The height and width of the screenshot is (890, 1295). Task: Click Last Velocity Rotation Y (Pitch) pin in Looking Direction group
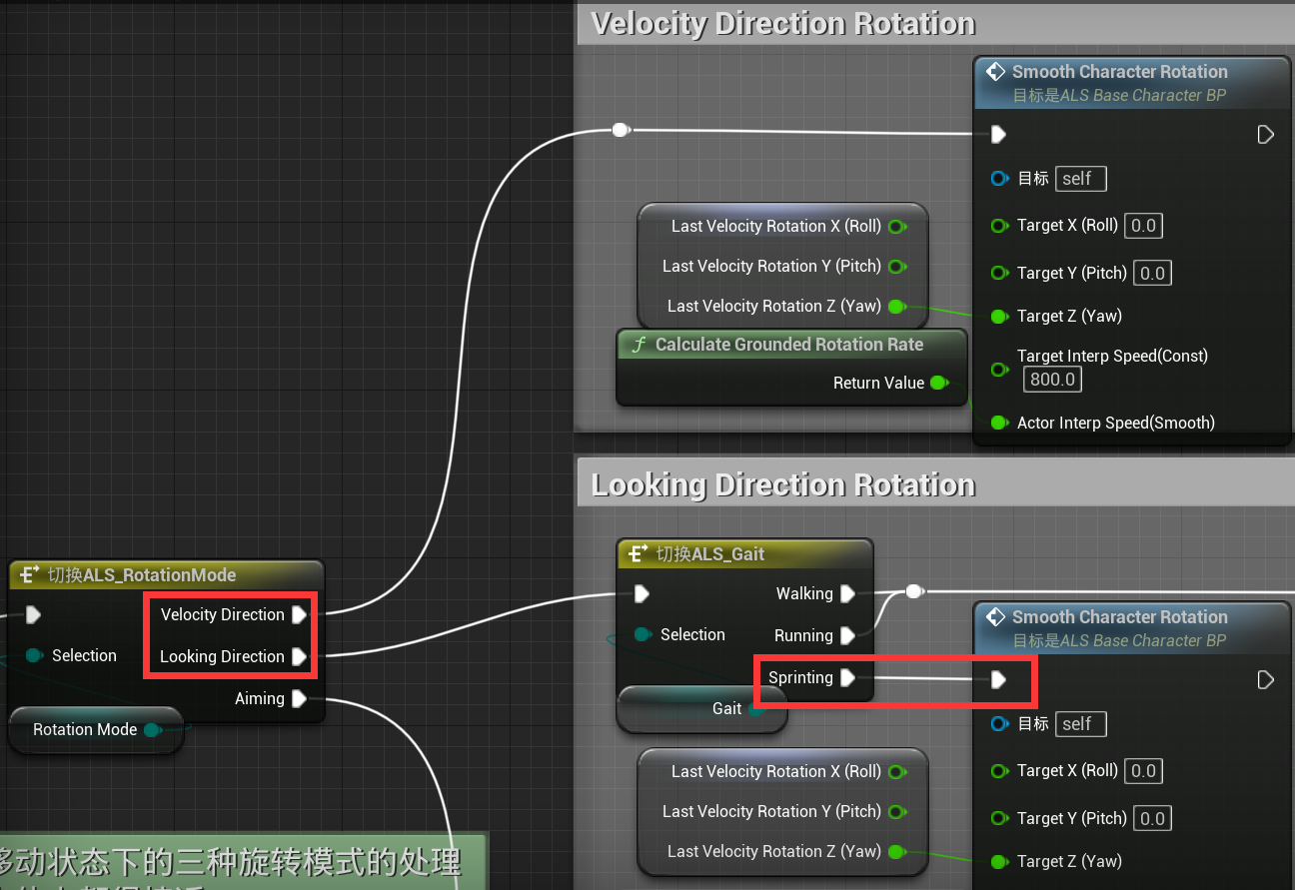[897, 811]
